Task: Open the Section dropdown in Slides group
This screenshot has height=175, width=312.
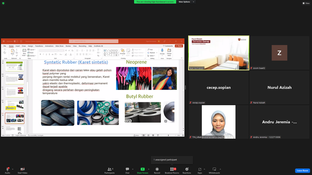Action: coord(32,56)
